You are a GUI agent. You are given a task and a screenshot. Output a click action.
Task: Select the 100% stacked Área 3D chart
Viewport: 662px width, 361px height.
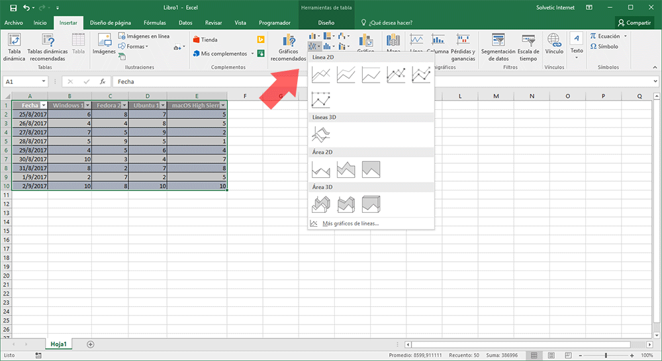pyautogui.click(x=371, y=204)
